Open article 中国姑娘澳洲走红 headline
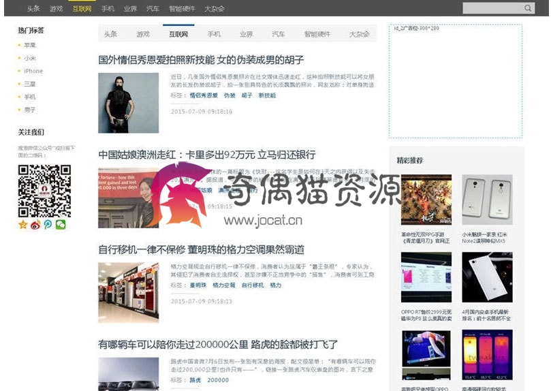 pyautogui.click(x=207, y=155)
